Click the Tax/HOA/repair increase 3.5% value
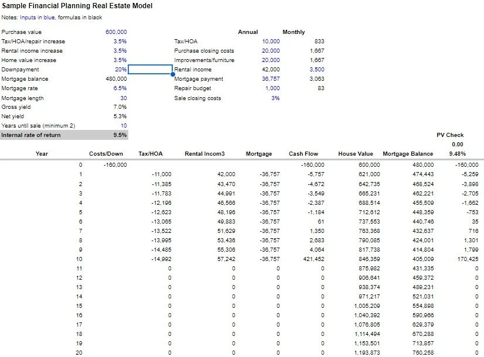Screen dimensions: 484x357 120,42
